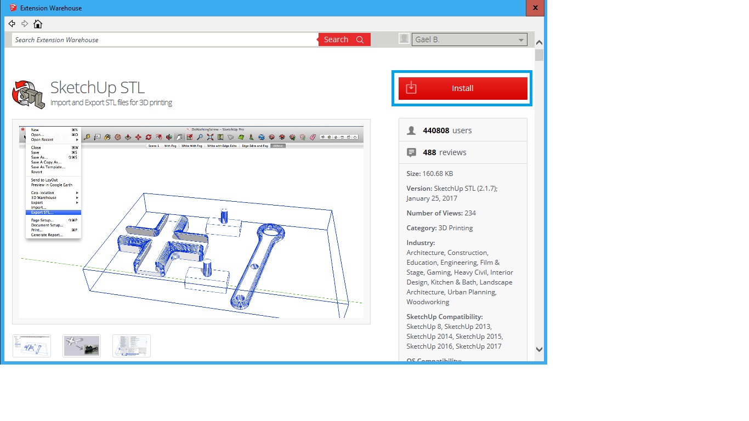Select the third thumbnail showing dialog

[132, 346]
